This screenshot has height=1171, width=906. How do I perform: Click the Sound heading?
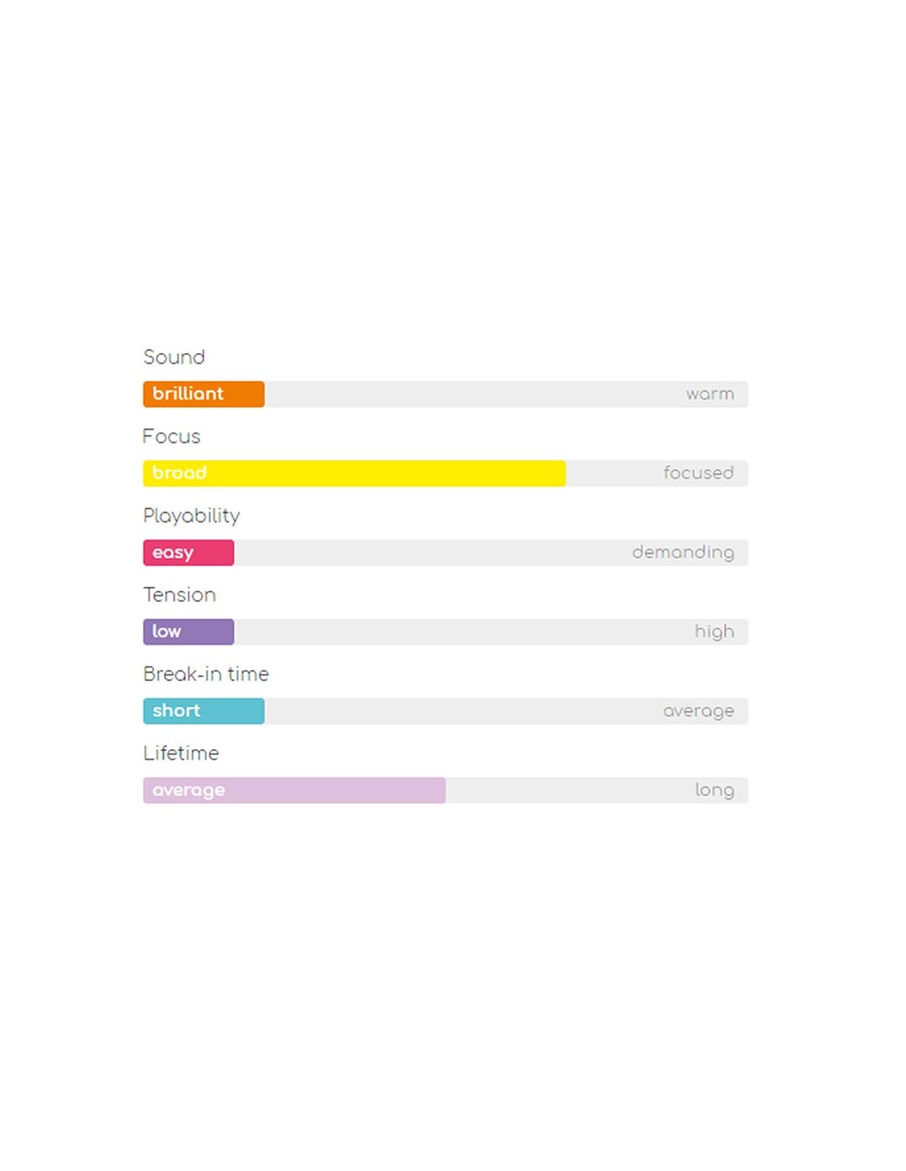(174, 357)
